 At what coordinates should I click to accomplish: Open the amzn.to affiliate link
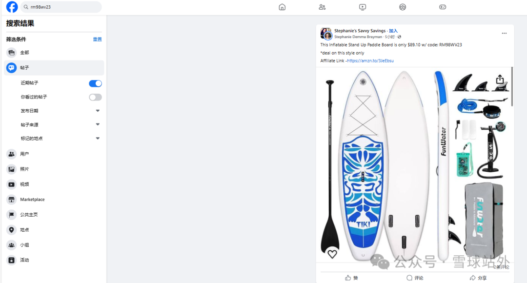pyautogui.click(x=370, y=61)
